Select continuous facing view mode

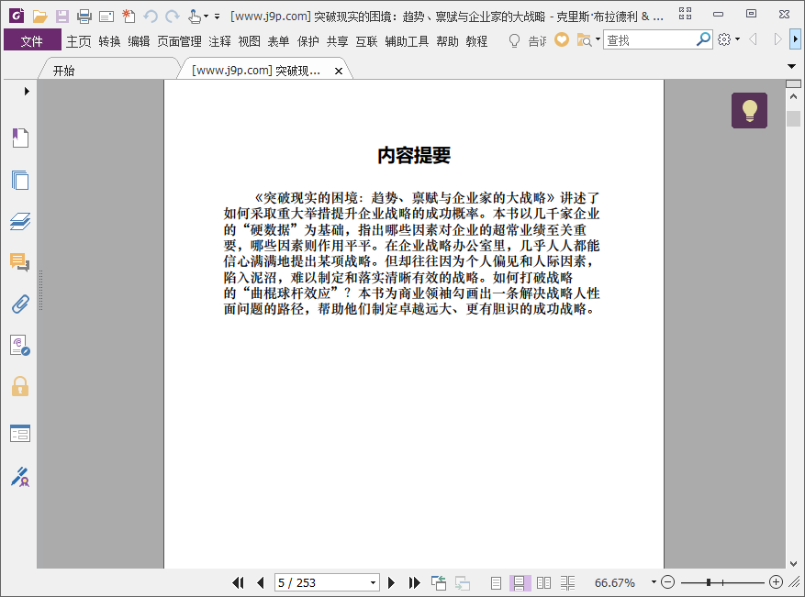pos(567,582)
